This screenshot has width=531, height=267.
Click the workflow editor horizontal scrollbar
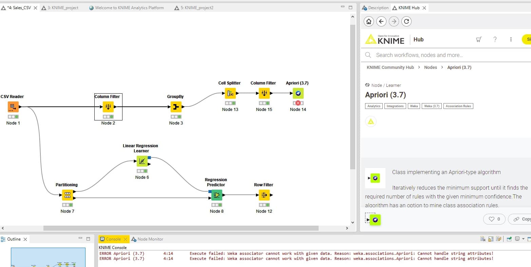point(181,228)
